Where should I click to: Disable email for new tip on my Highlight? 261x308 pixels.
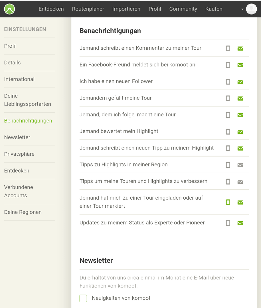[240, 148]
